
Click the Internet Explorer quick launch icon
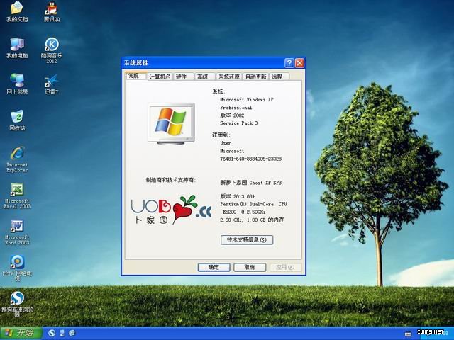[72, 333]
